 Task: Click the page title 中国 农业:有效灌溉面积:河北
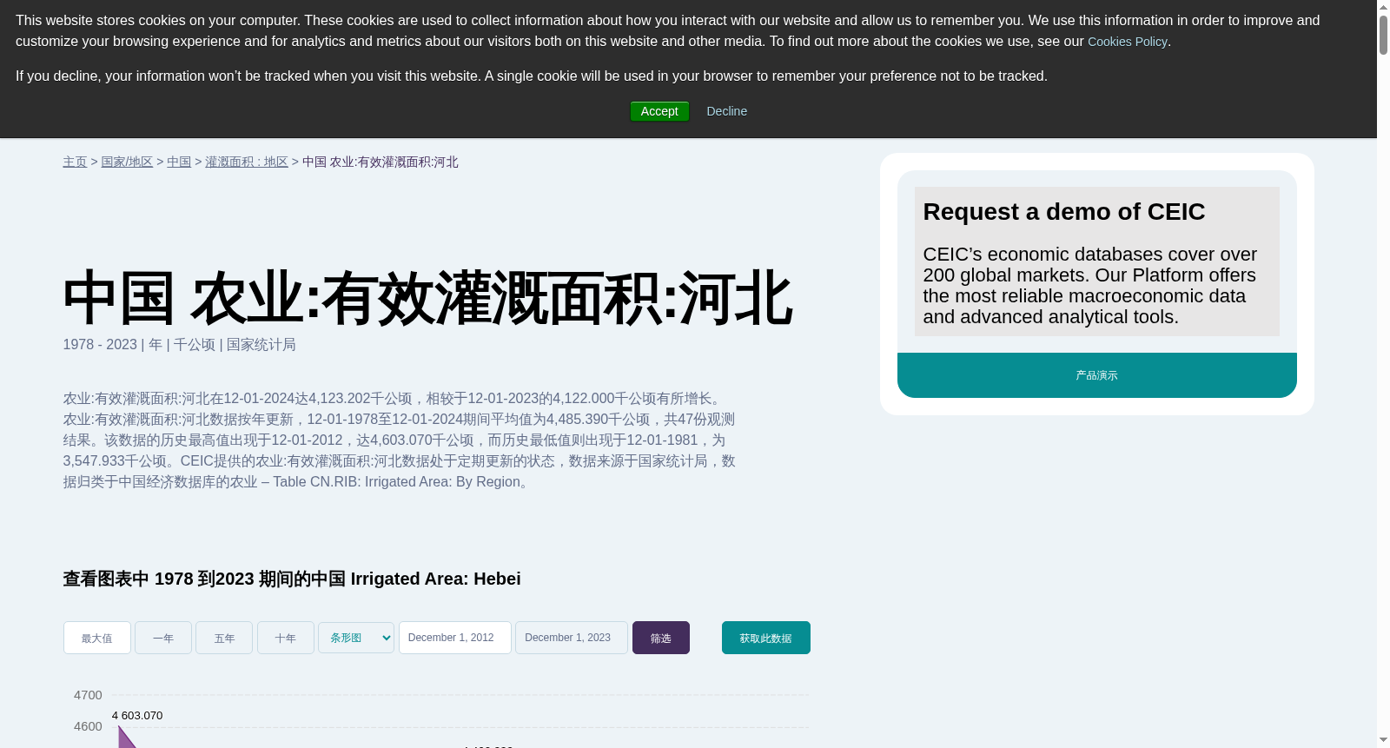427,299
